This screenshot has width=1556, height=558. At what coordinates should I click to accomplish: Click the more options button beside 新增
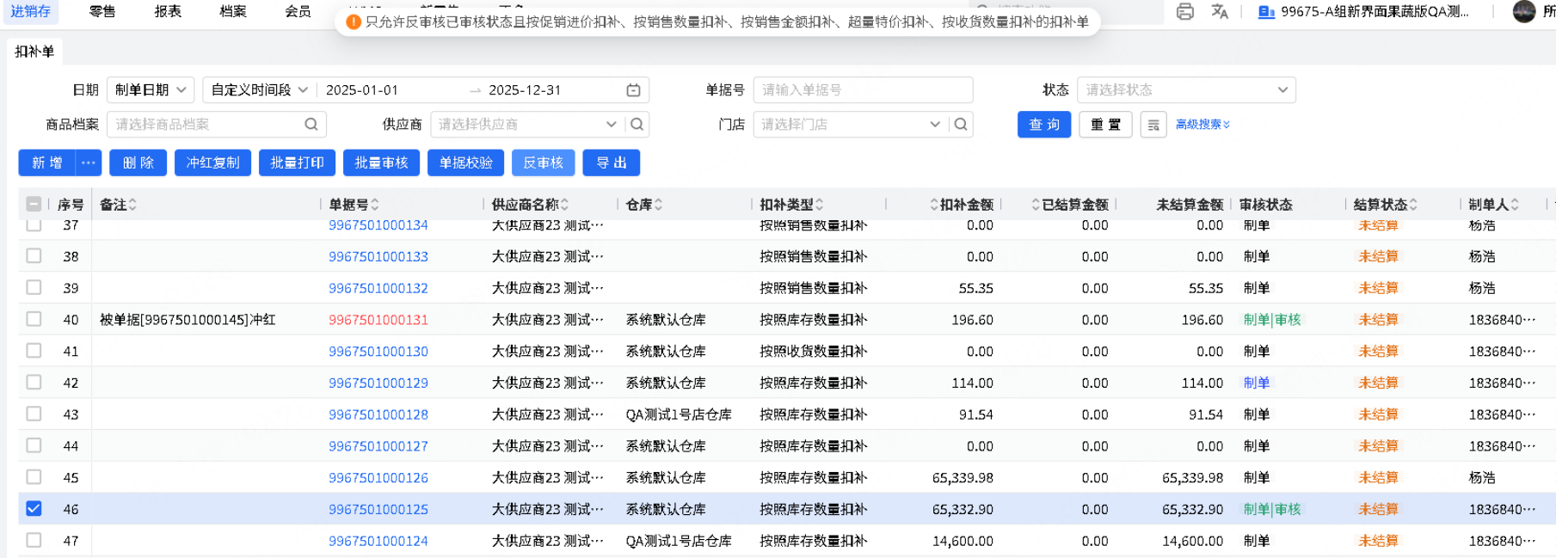tap(88, 162)
